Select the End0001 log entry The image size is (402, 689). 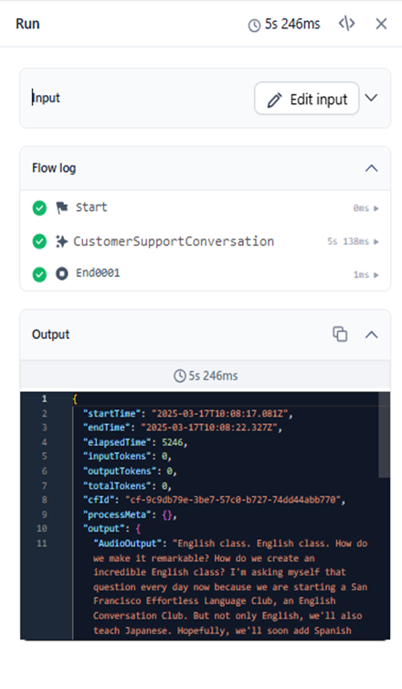point(206,274)
